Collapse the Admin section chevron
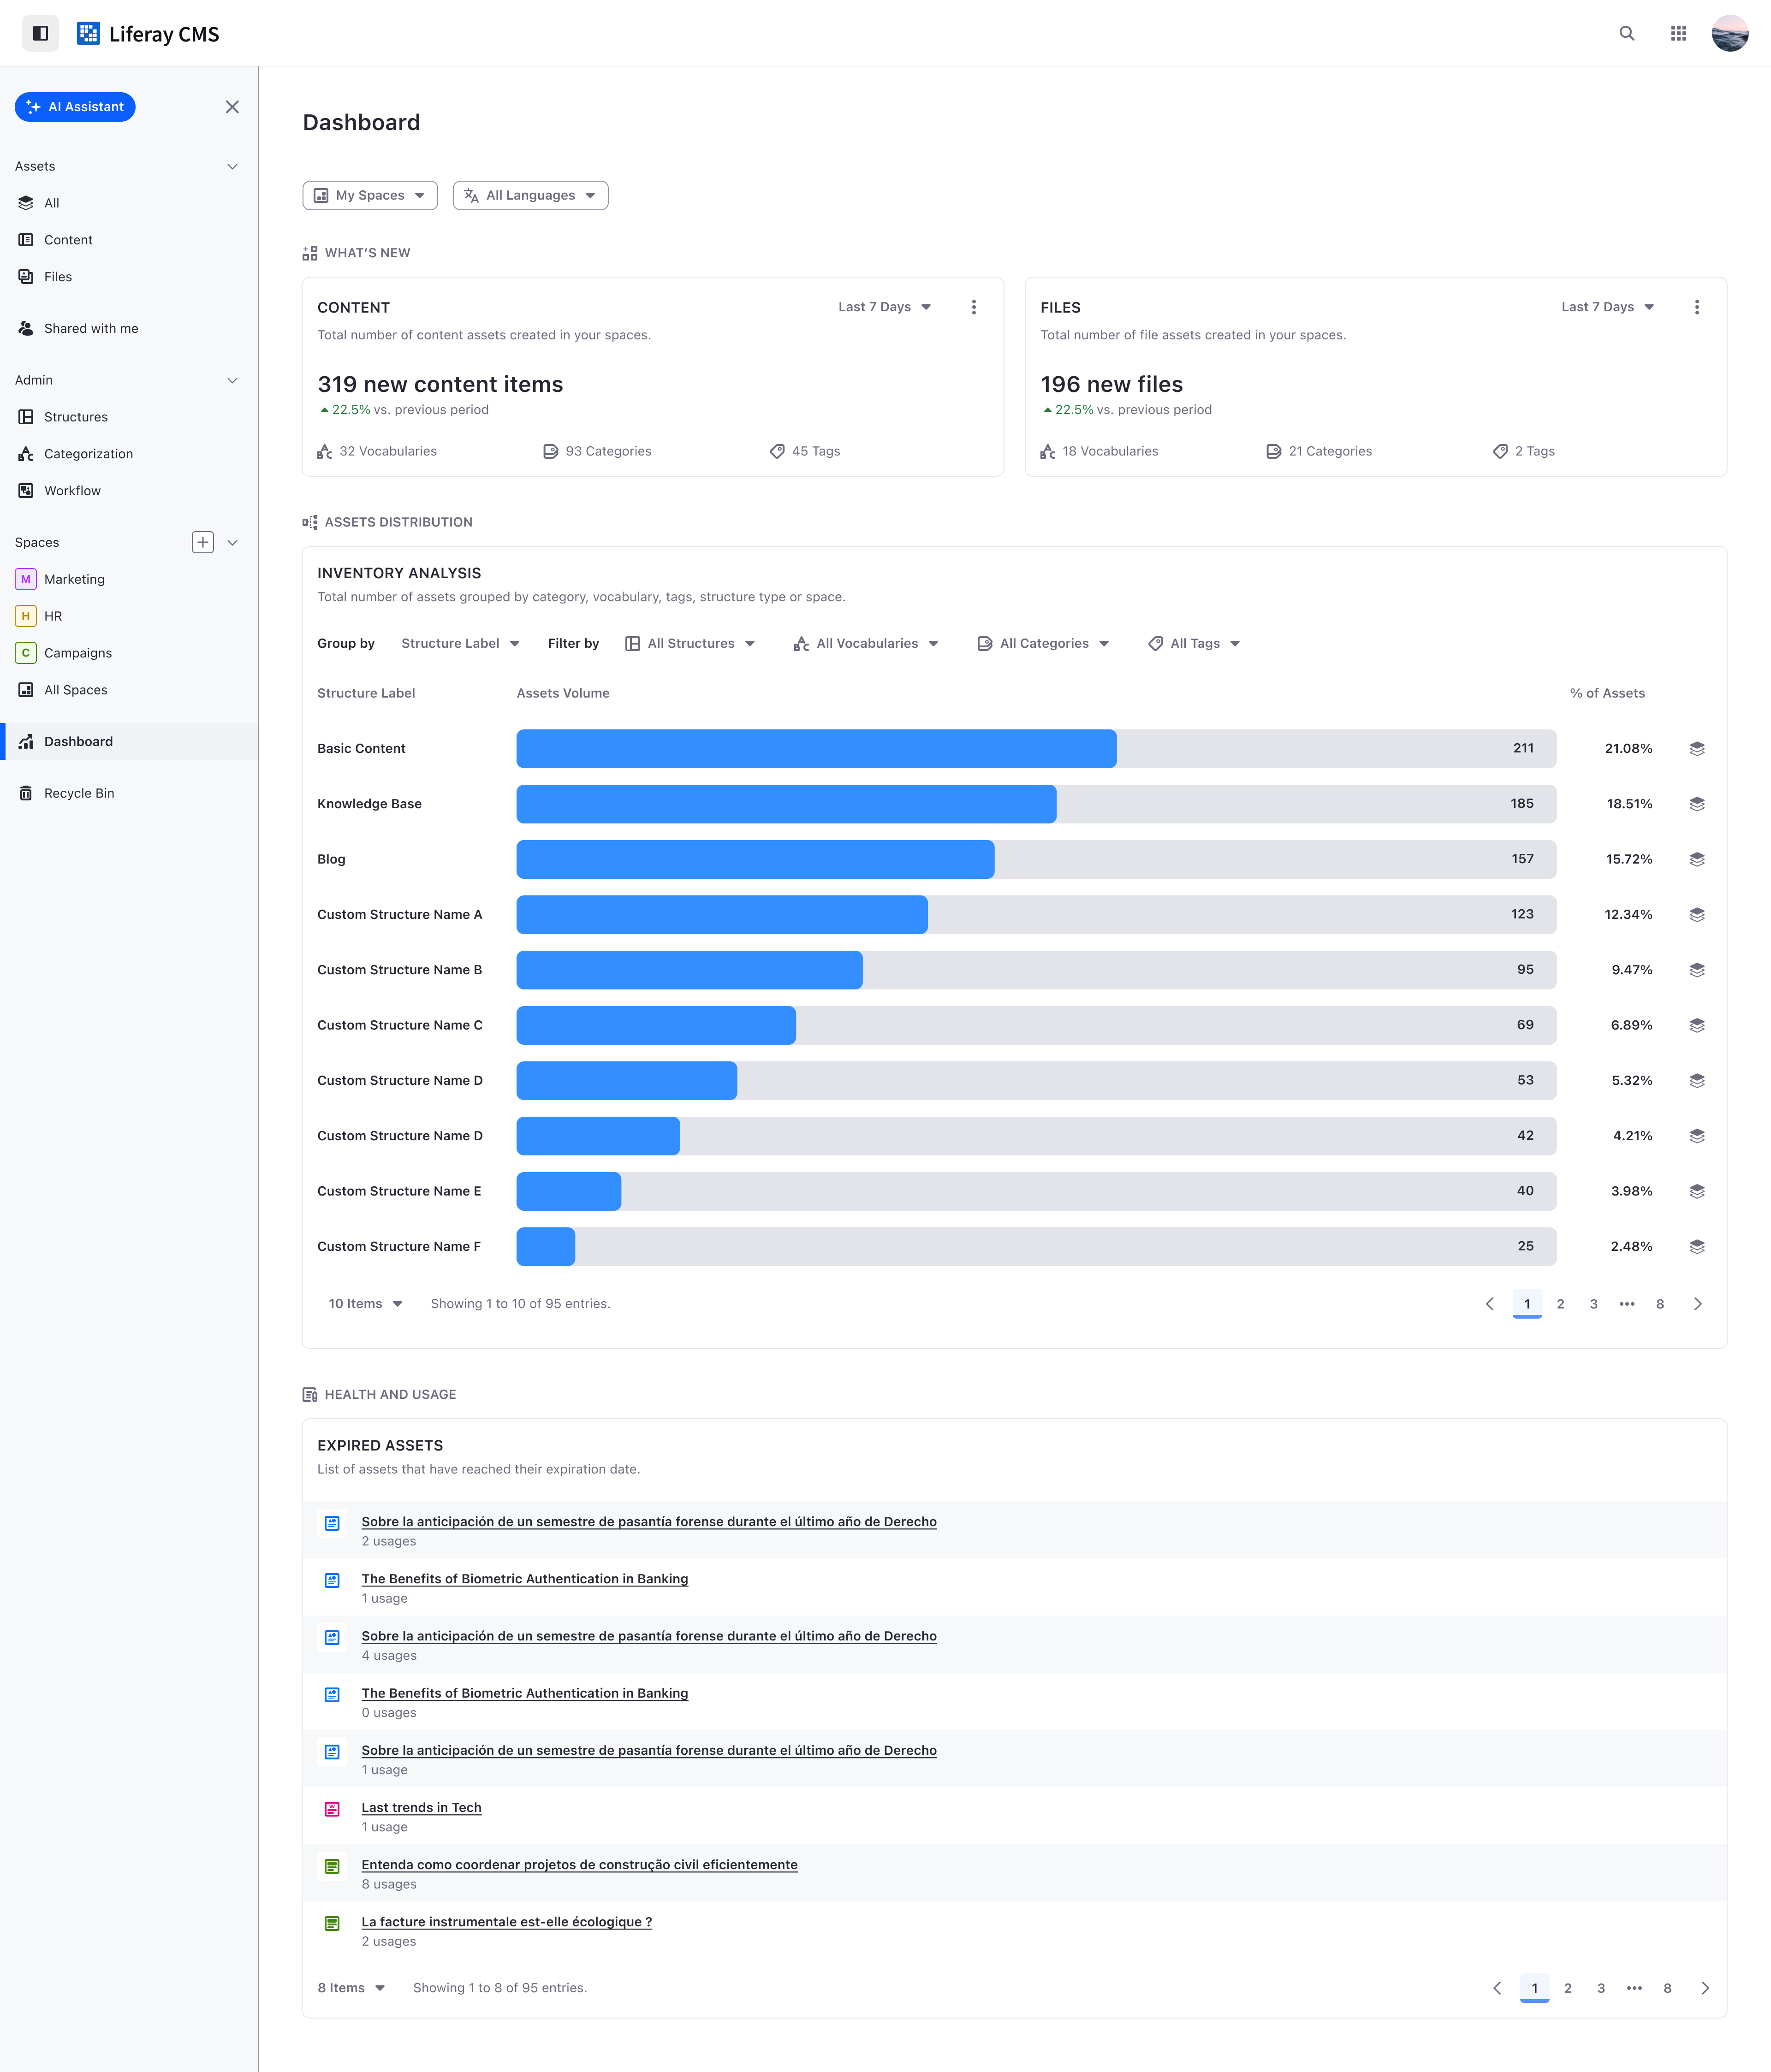1771x2072 pixels. (x=232, y=380)
